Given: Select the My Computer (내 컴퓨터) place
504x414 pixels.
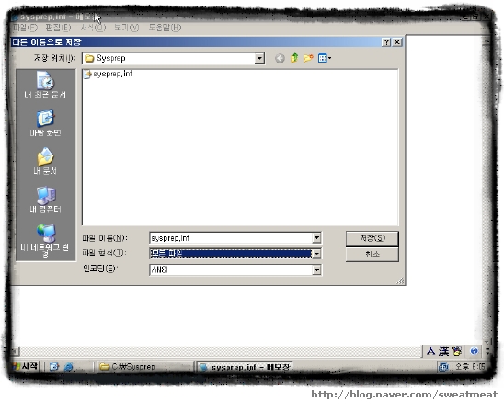Looking at the screenshot, I should pos(45,200).
